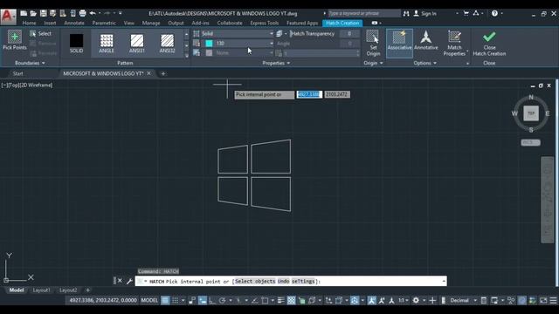Click the Undo arrow icon
The image size is (559, 314).
[93, 13]
